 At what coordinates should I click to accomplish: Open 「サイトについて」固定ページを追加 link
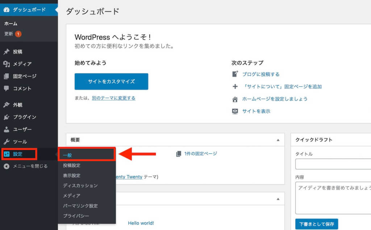coord(282,86)
